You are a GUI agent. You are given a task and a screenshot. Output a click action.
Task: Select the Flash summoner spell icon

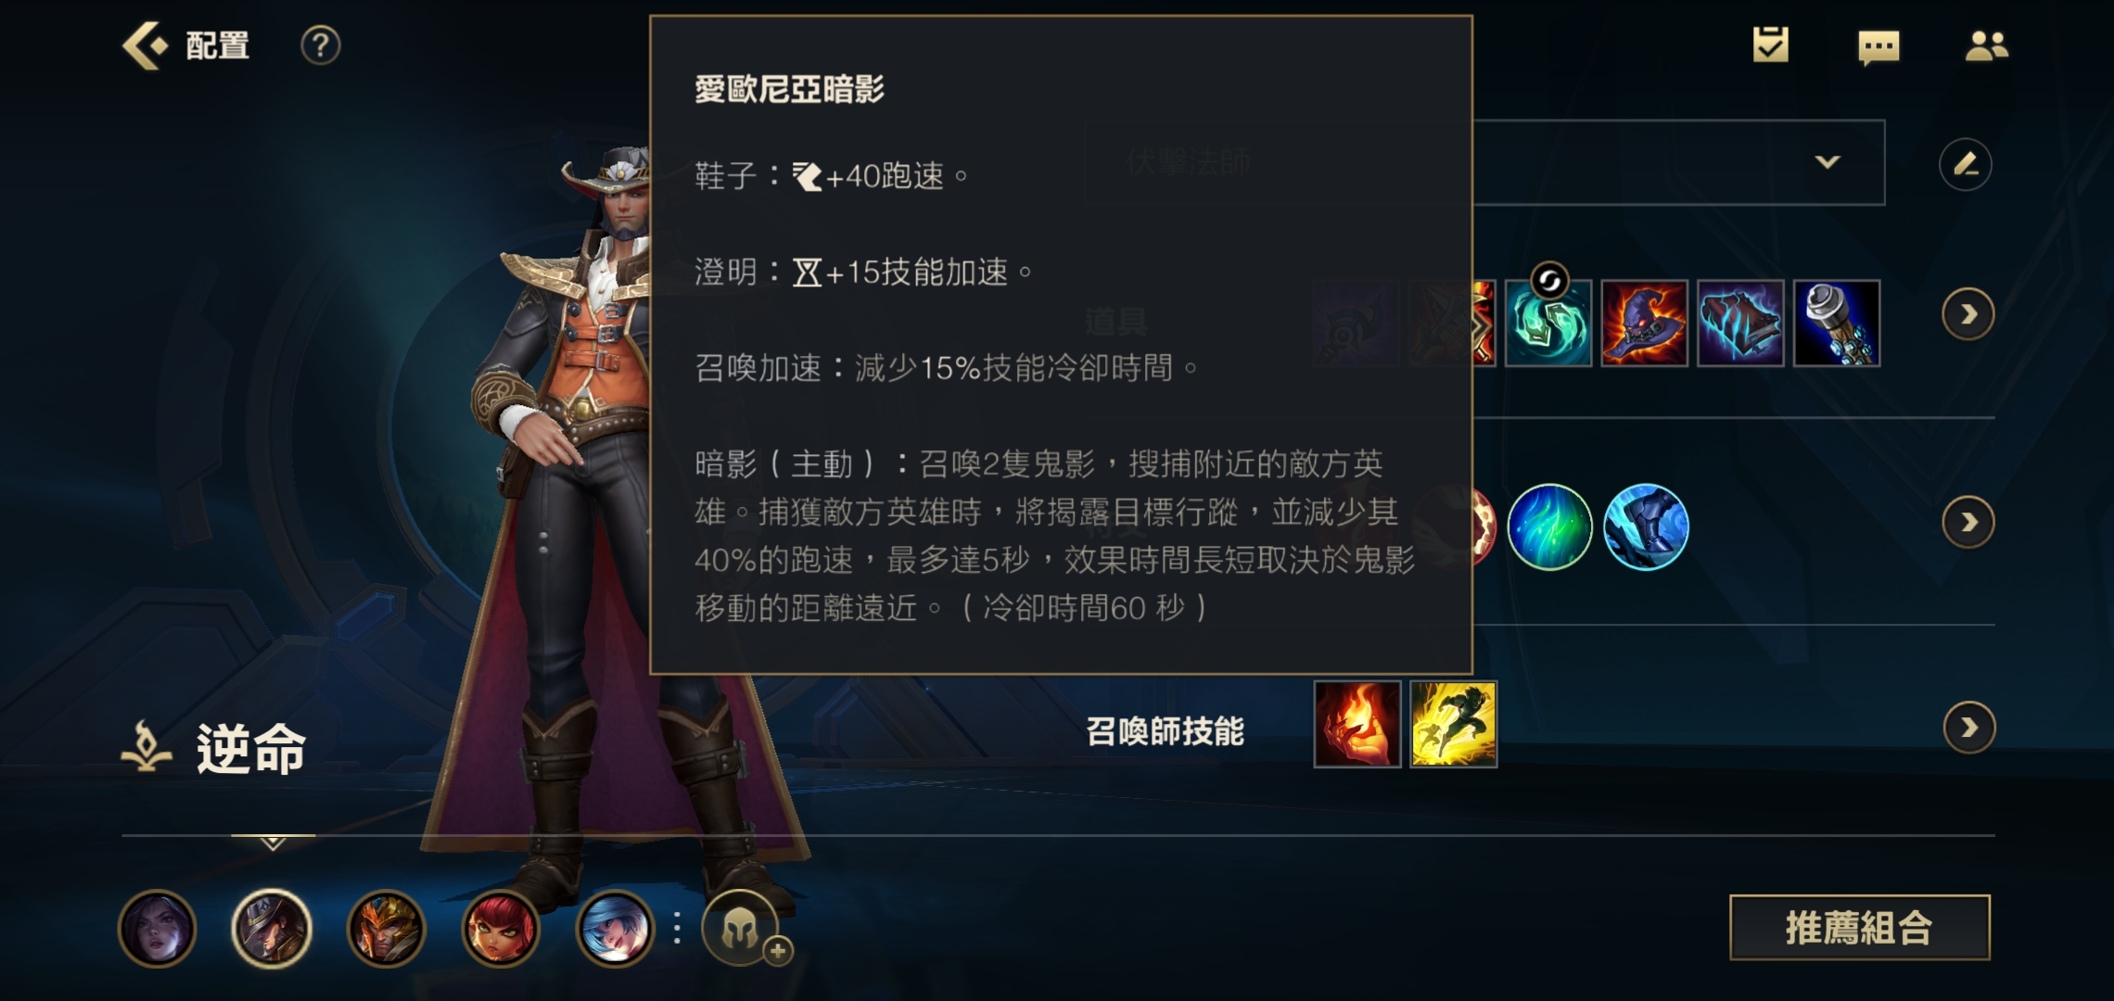click(x=1453, y=725)
